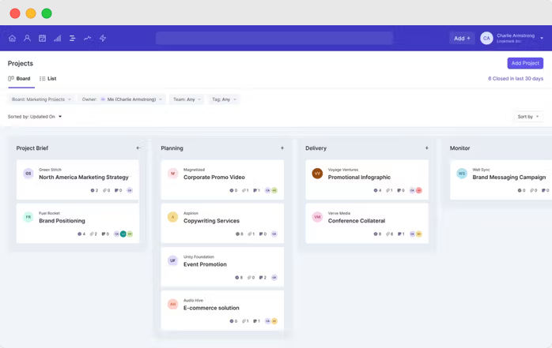Click the Add + button
The width and height of the screenshot is (552, 348).
(462, 39)
